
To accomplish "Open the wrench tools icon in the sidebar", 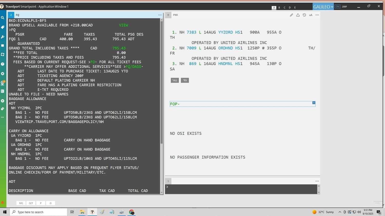I will tap(3, 37).
